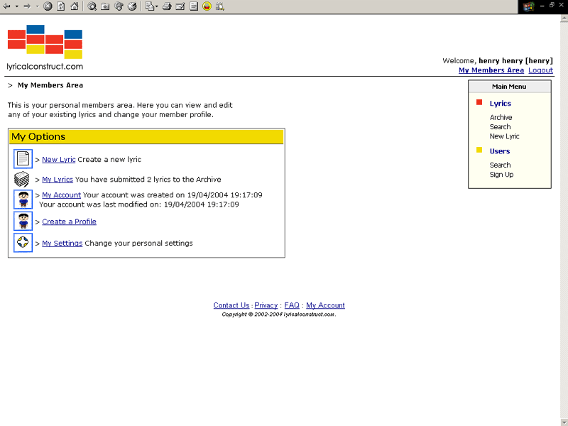The height and width of the screenshot is (426, 568).
Task: Restore down the browser window
Action: pos(552,5)
